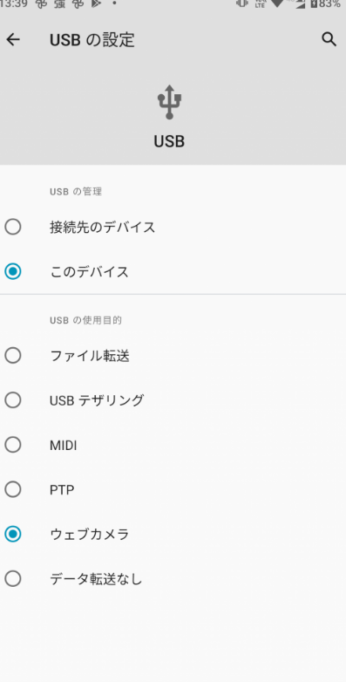Tap the Play Store notification icon
Image resolution: width=346 pixels, height=682 pixels.
pos(96,3)
